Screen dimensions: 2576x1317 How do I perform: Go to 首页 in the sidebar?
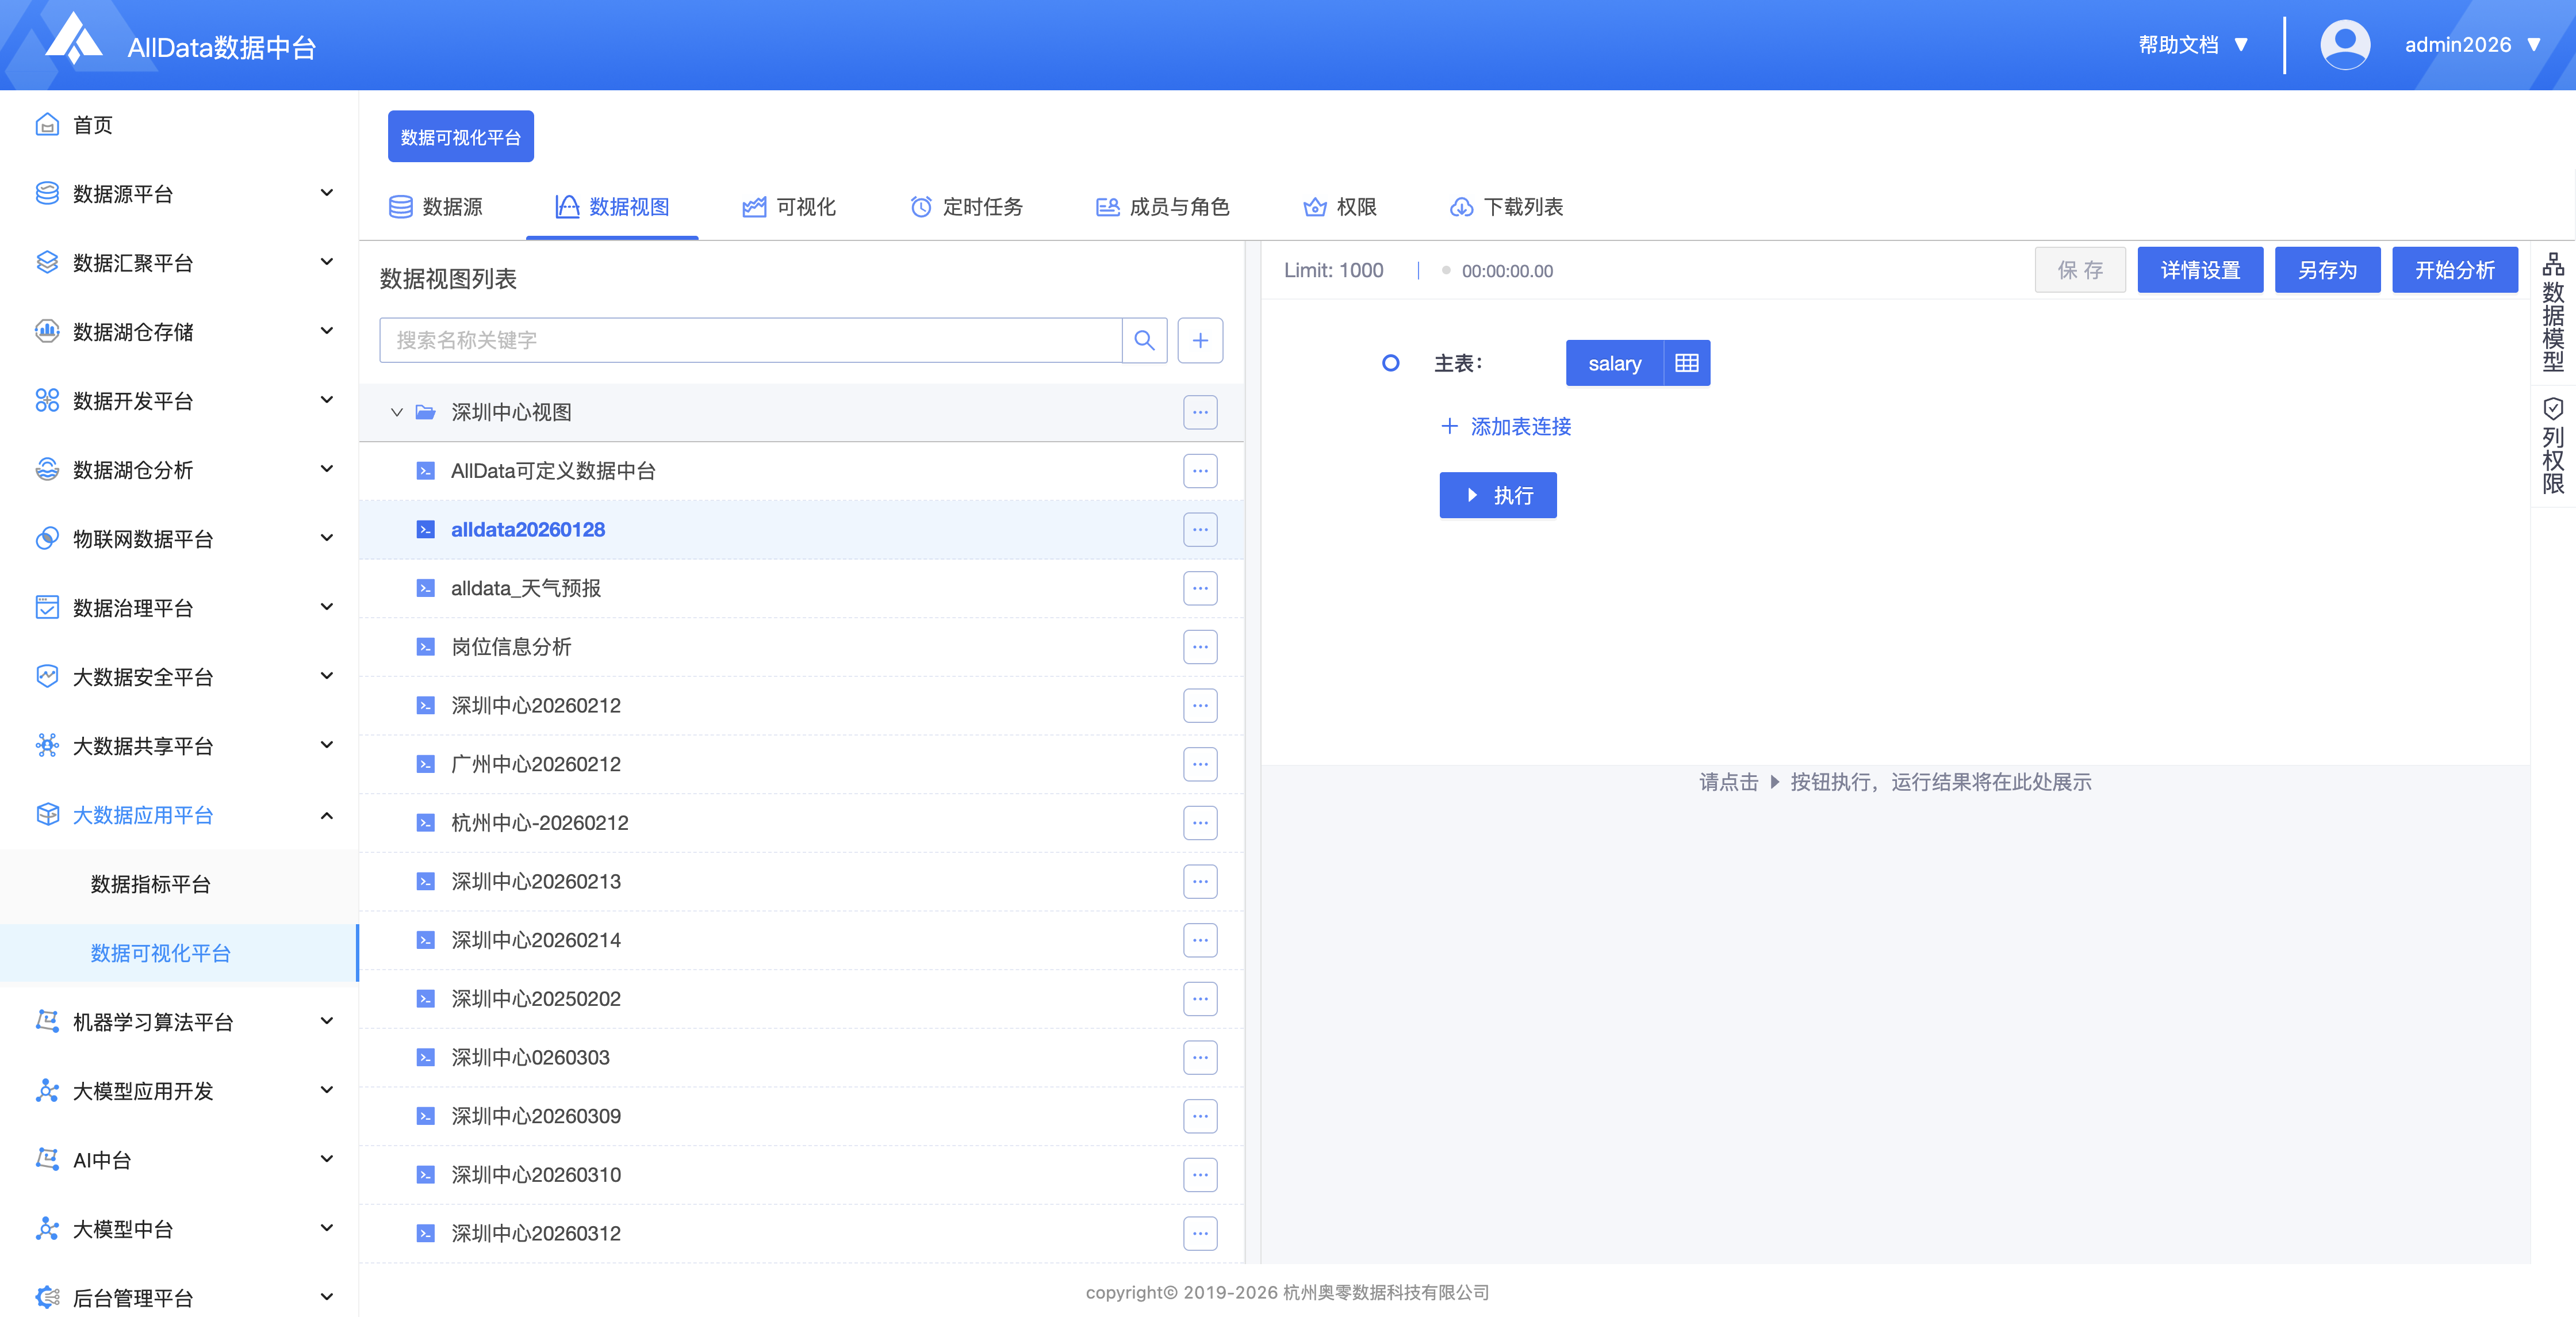click(x=179, y=125)
